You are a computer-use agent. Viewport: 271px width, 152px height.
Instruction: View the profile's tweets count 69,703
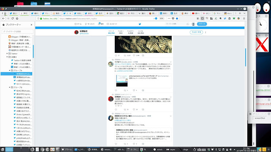(111, 32)
